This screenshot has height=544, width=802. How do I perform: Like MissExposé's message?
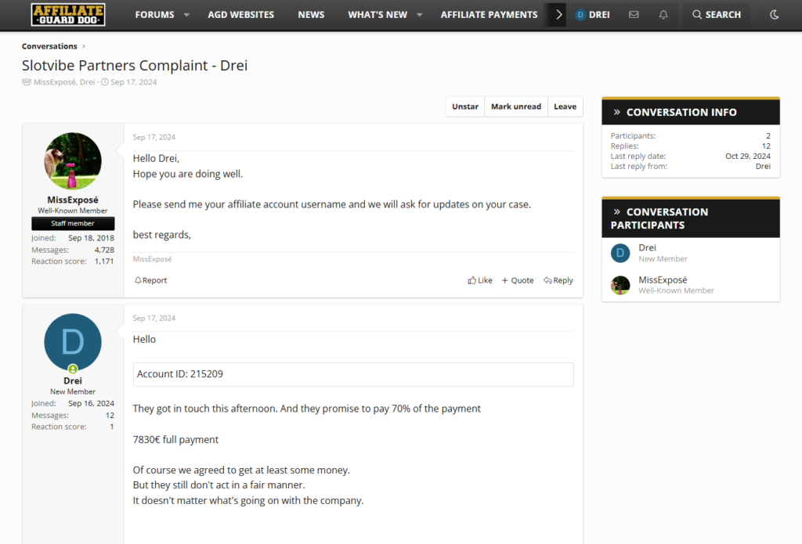click(480, 280)
